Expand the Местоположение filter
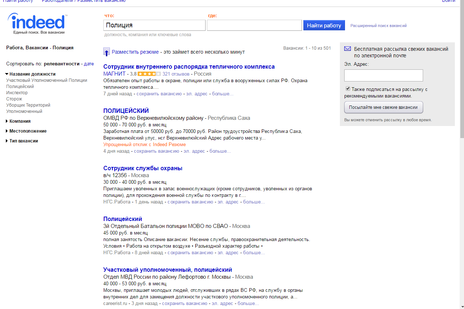 [x=7, y=131]
